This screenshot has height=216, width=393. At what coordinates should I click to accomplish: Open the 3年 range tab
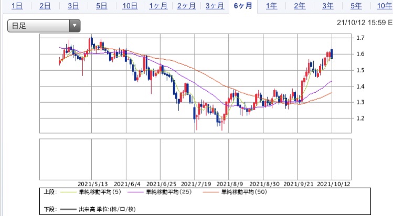pyautogui.click(x=328, y=6)
